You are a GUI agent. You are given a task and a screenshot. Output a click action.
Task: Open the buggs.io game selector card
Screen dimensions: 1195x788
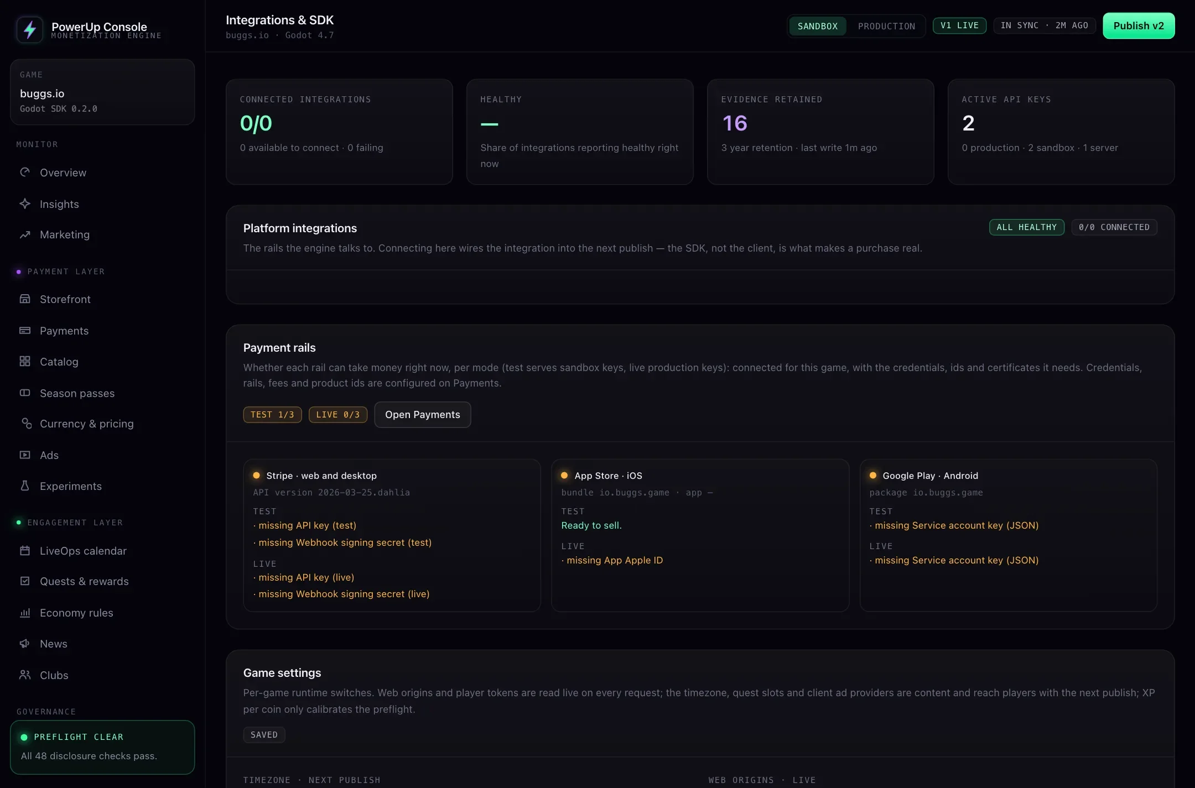point(102,92)
